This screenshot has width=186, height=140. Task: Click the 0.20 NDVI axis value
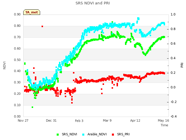[x=17, y=94]
